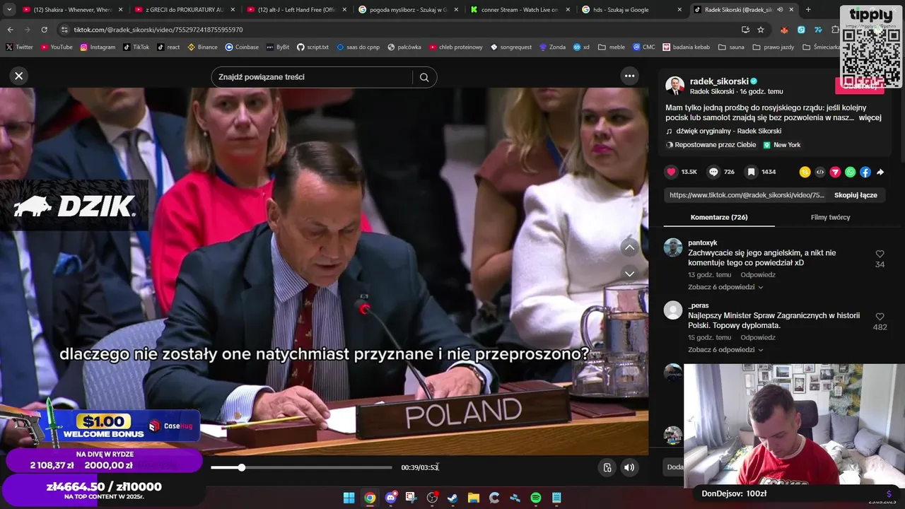Switch to Shakira YouTube browser tab
This screenshot has height=509, width=905.
[74, 10]
